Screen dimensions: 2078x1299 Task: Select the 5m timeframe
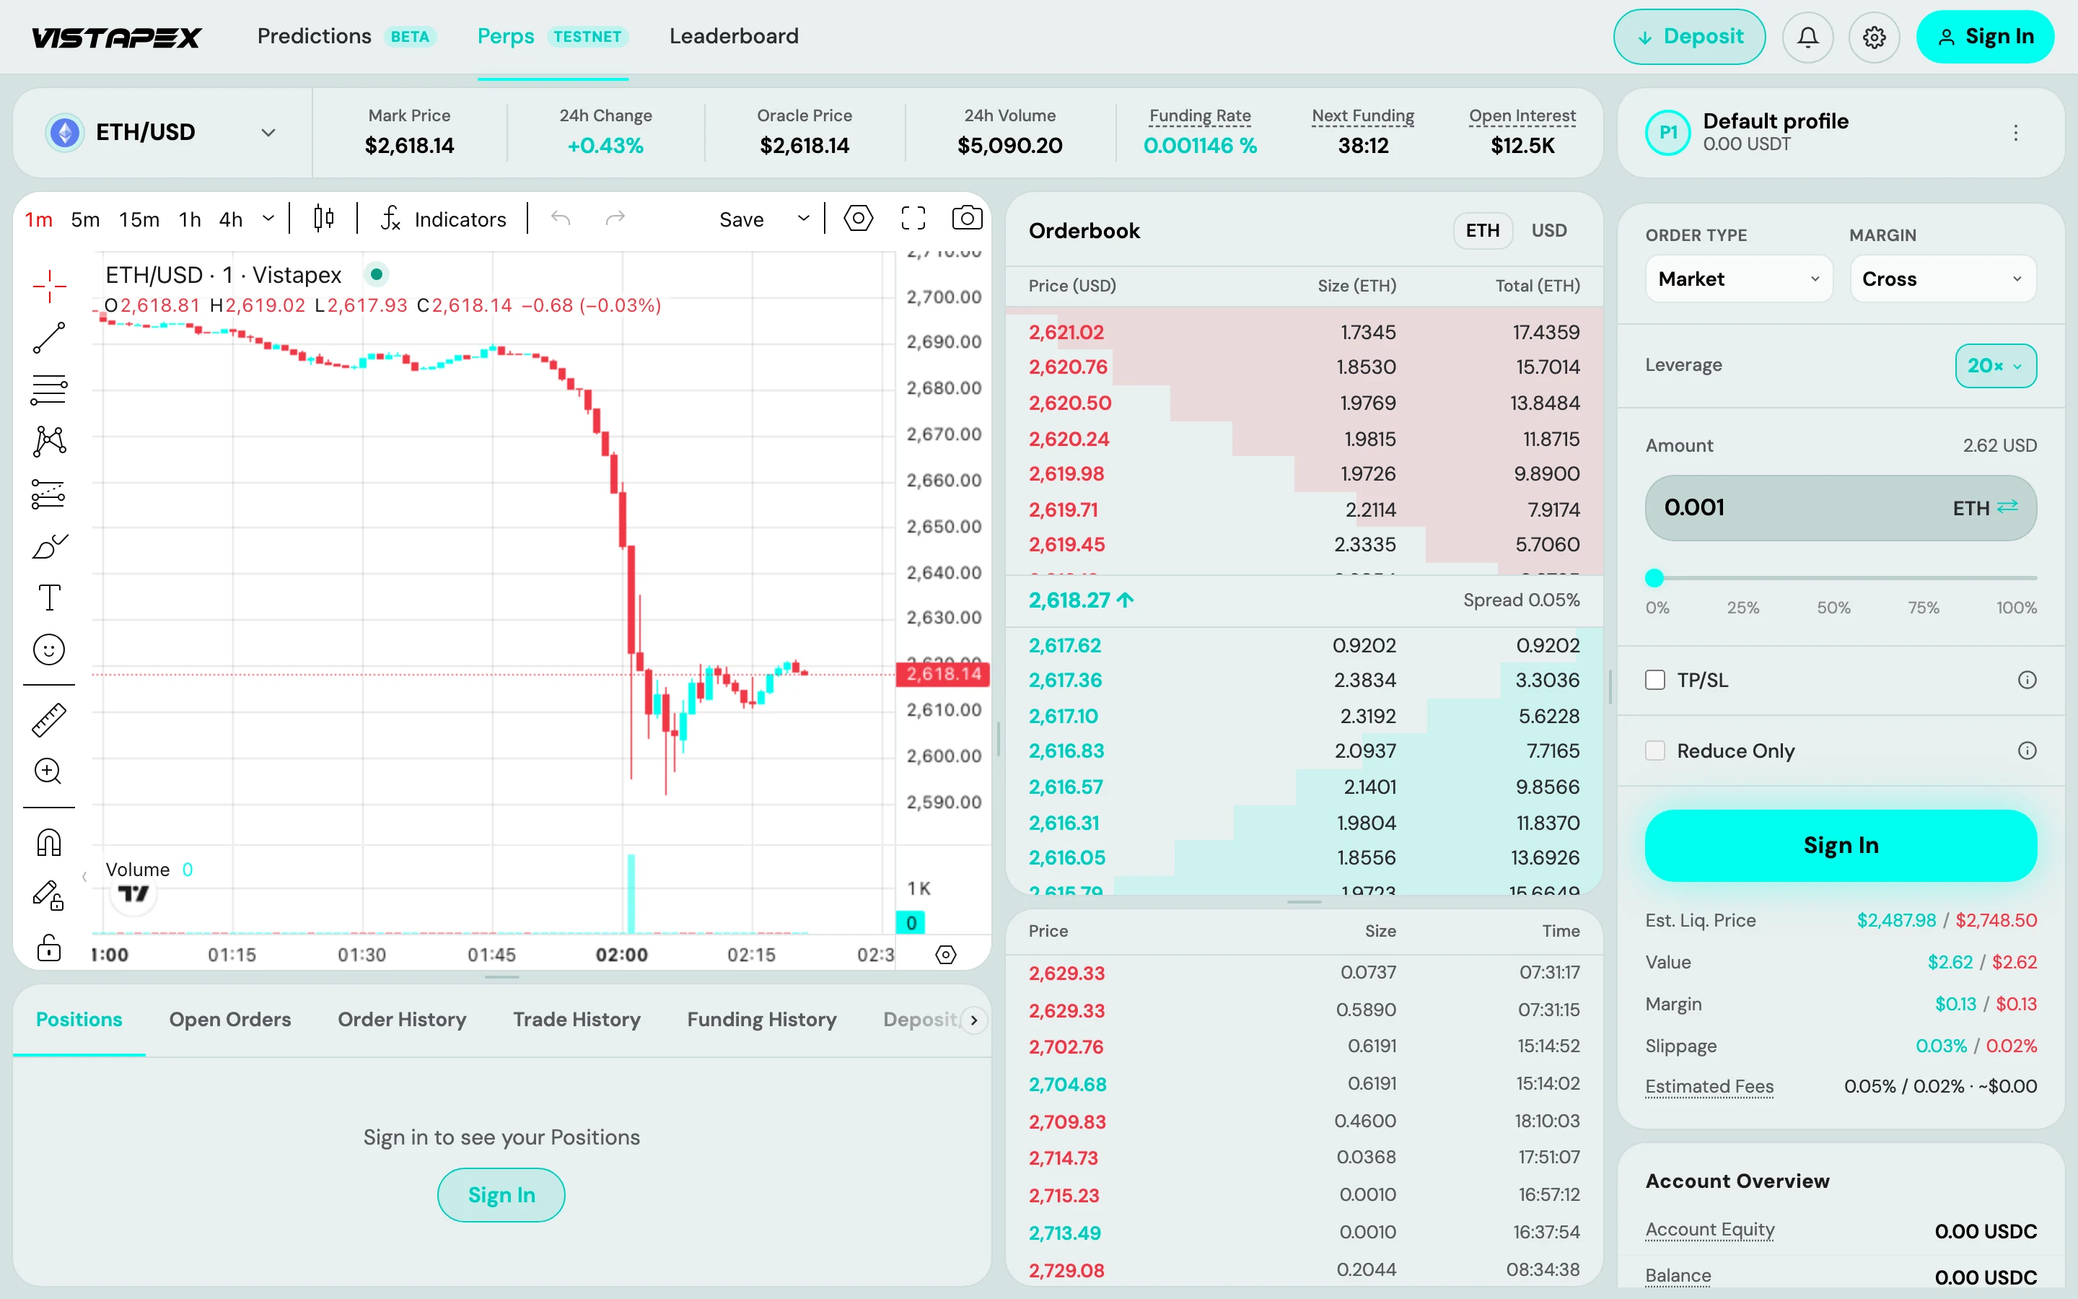(x=85, y=220)
